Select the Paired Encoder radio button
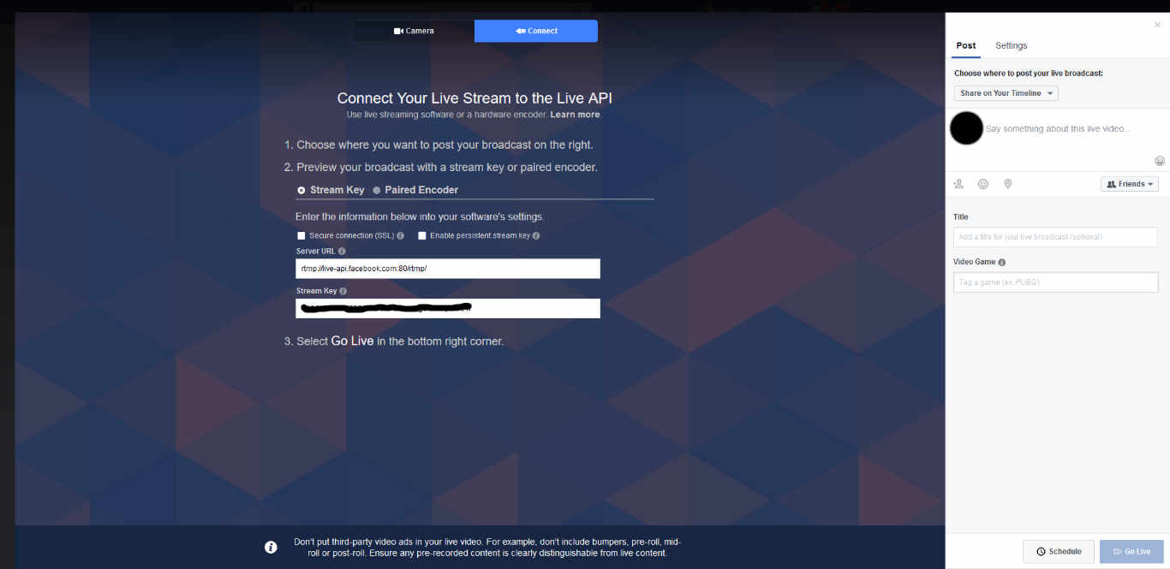This screenshot has height=569, width=1170. click(x=376, y=189)
